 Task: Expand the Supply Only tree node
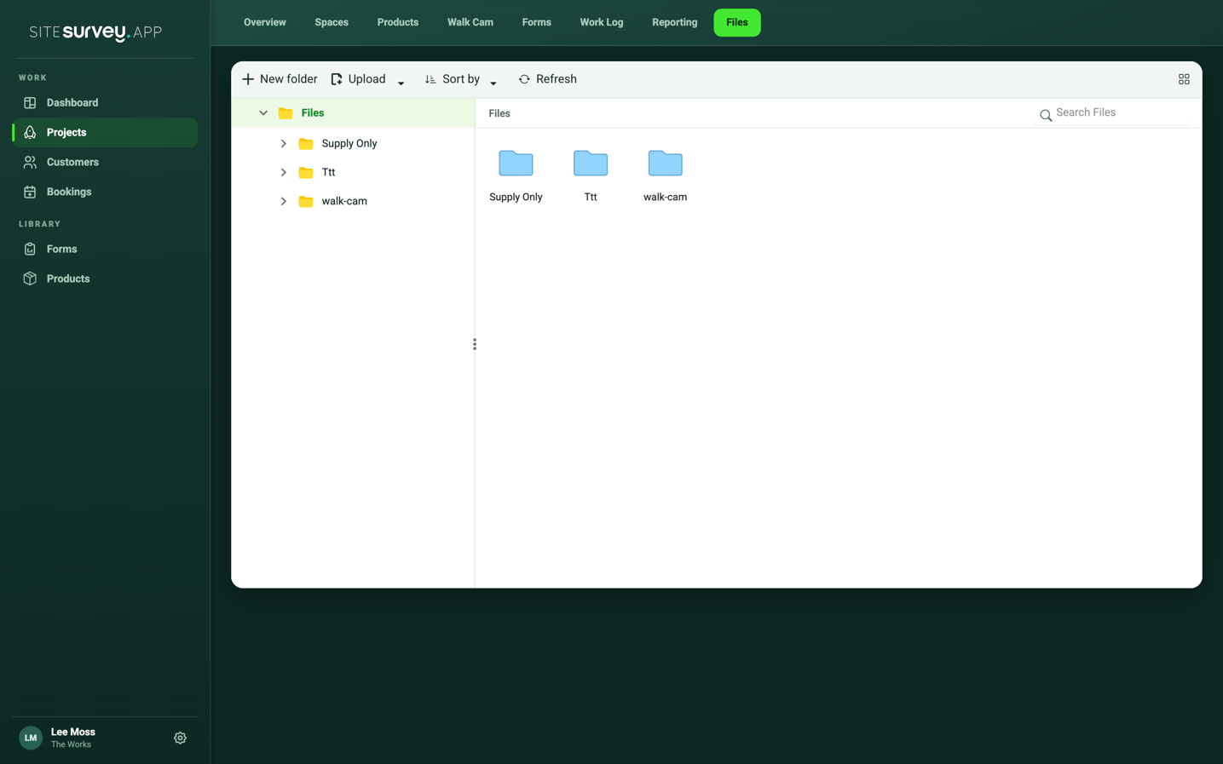(284, 144)
